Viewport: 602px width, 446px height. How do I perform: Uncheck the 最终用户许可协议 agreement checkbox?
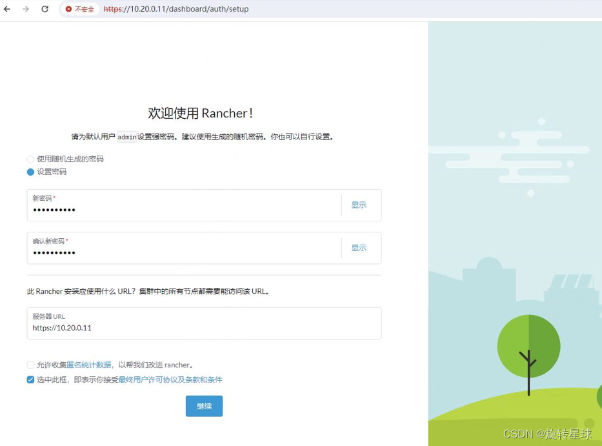click(30, 380)
